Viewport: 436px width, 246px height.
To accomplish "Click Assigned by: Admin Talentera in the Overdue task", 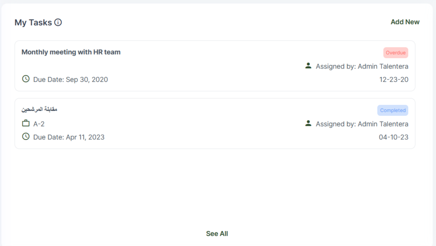I will (x=362, y=66).
